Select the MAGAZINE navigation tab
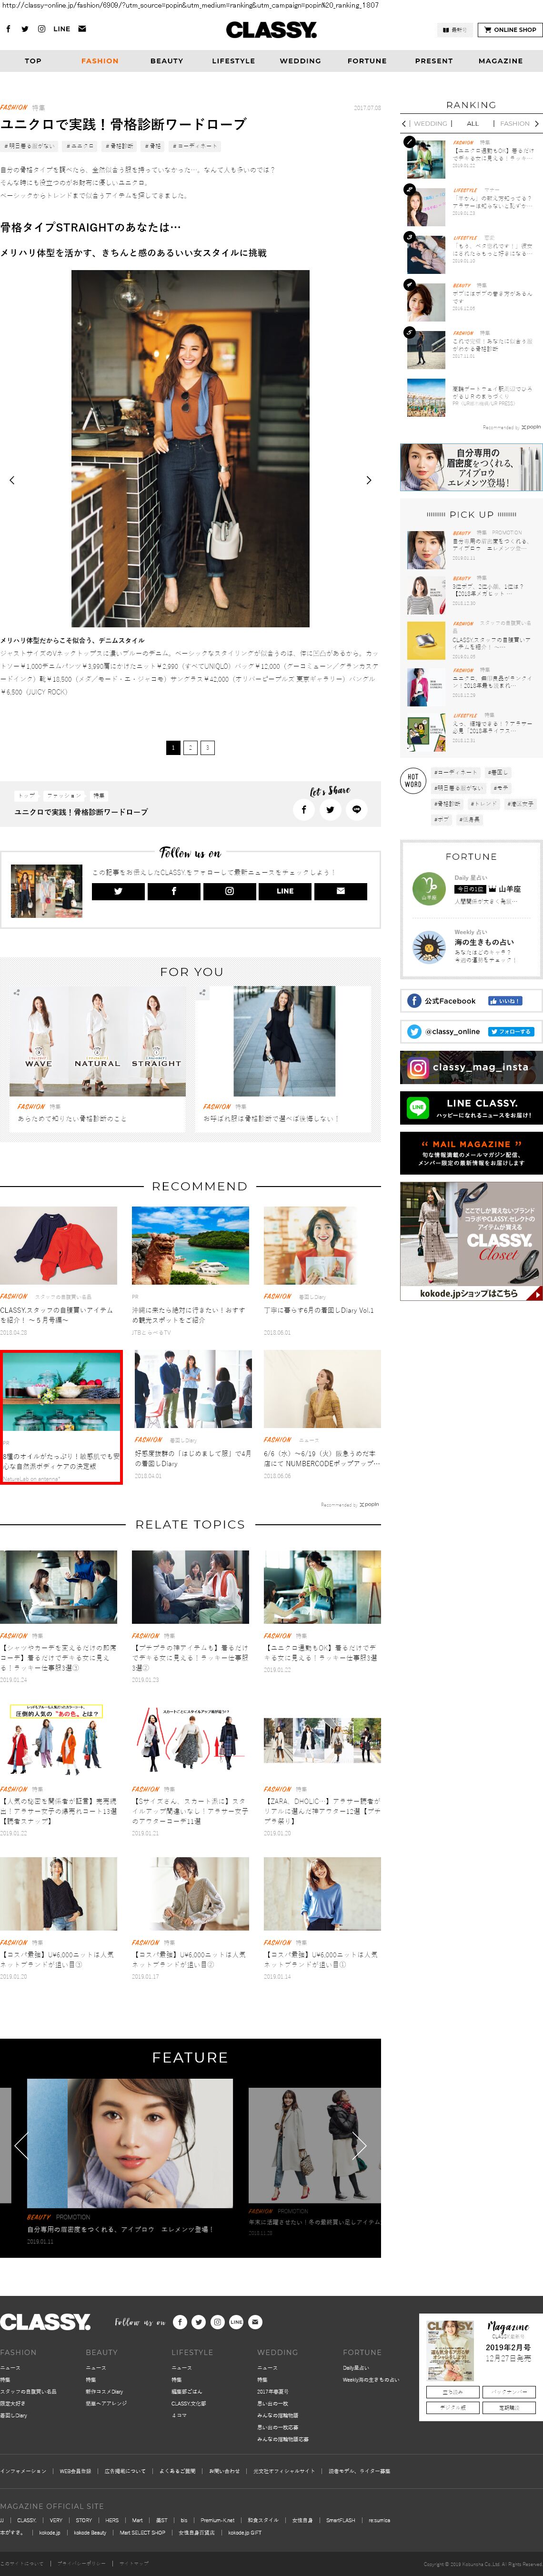 click(501, 61)
